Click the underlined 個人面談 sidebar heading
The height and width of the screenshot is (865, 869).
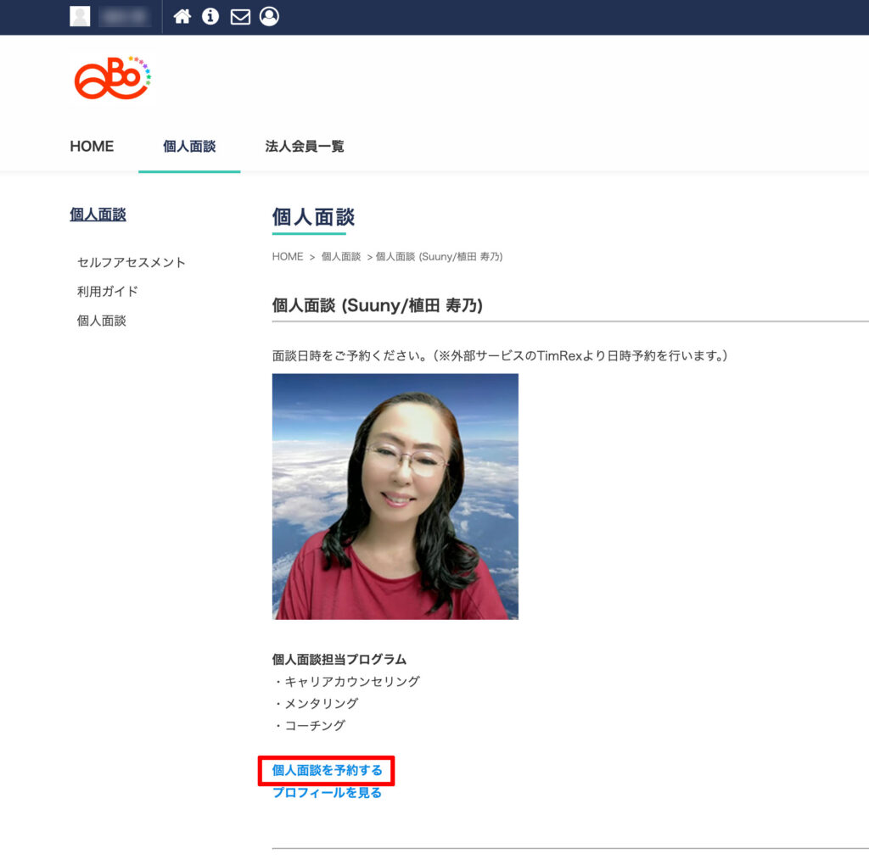click(98, 215)
